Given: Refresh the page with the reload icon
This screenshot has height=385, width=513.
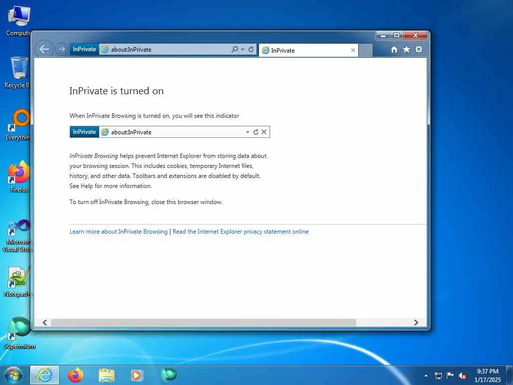Looking at the screenshot, I should click(x=251, y=49).
